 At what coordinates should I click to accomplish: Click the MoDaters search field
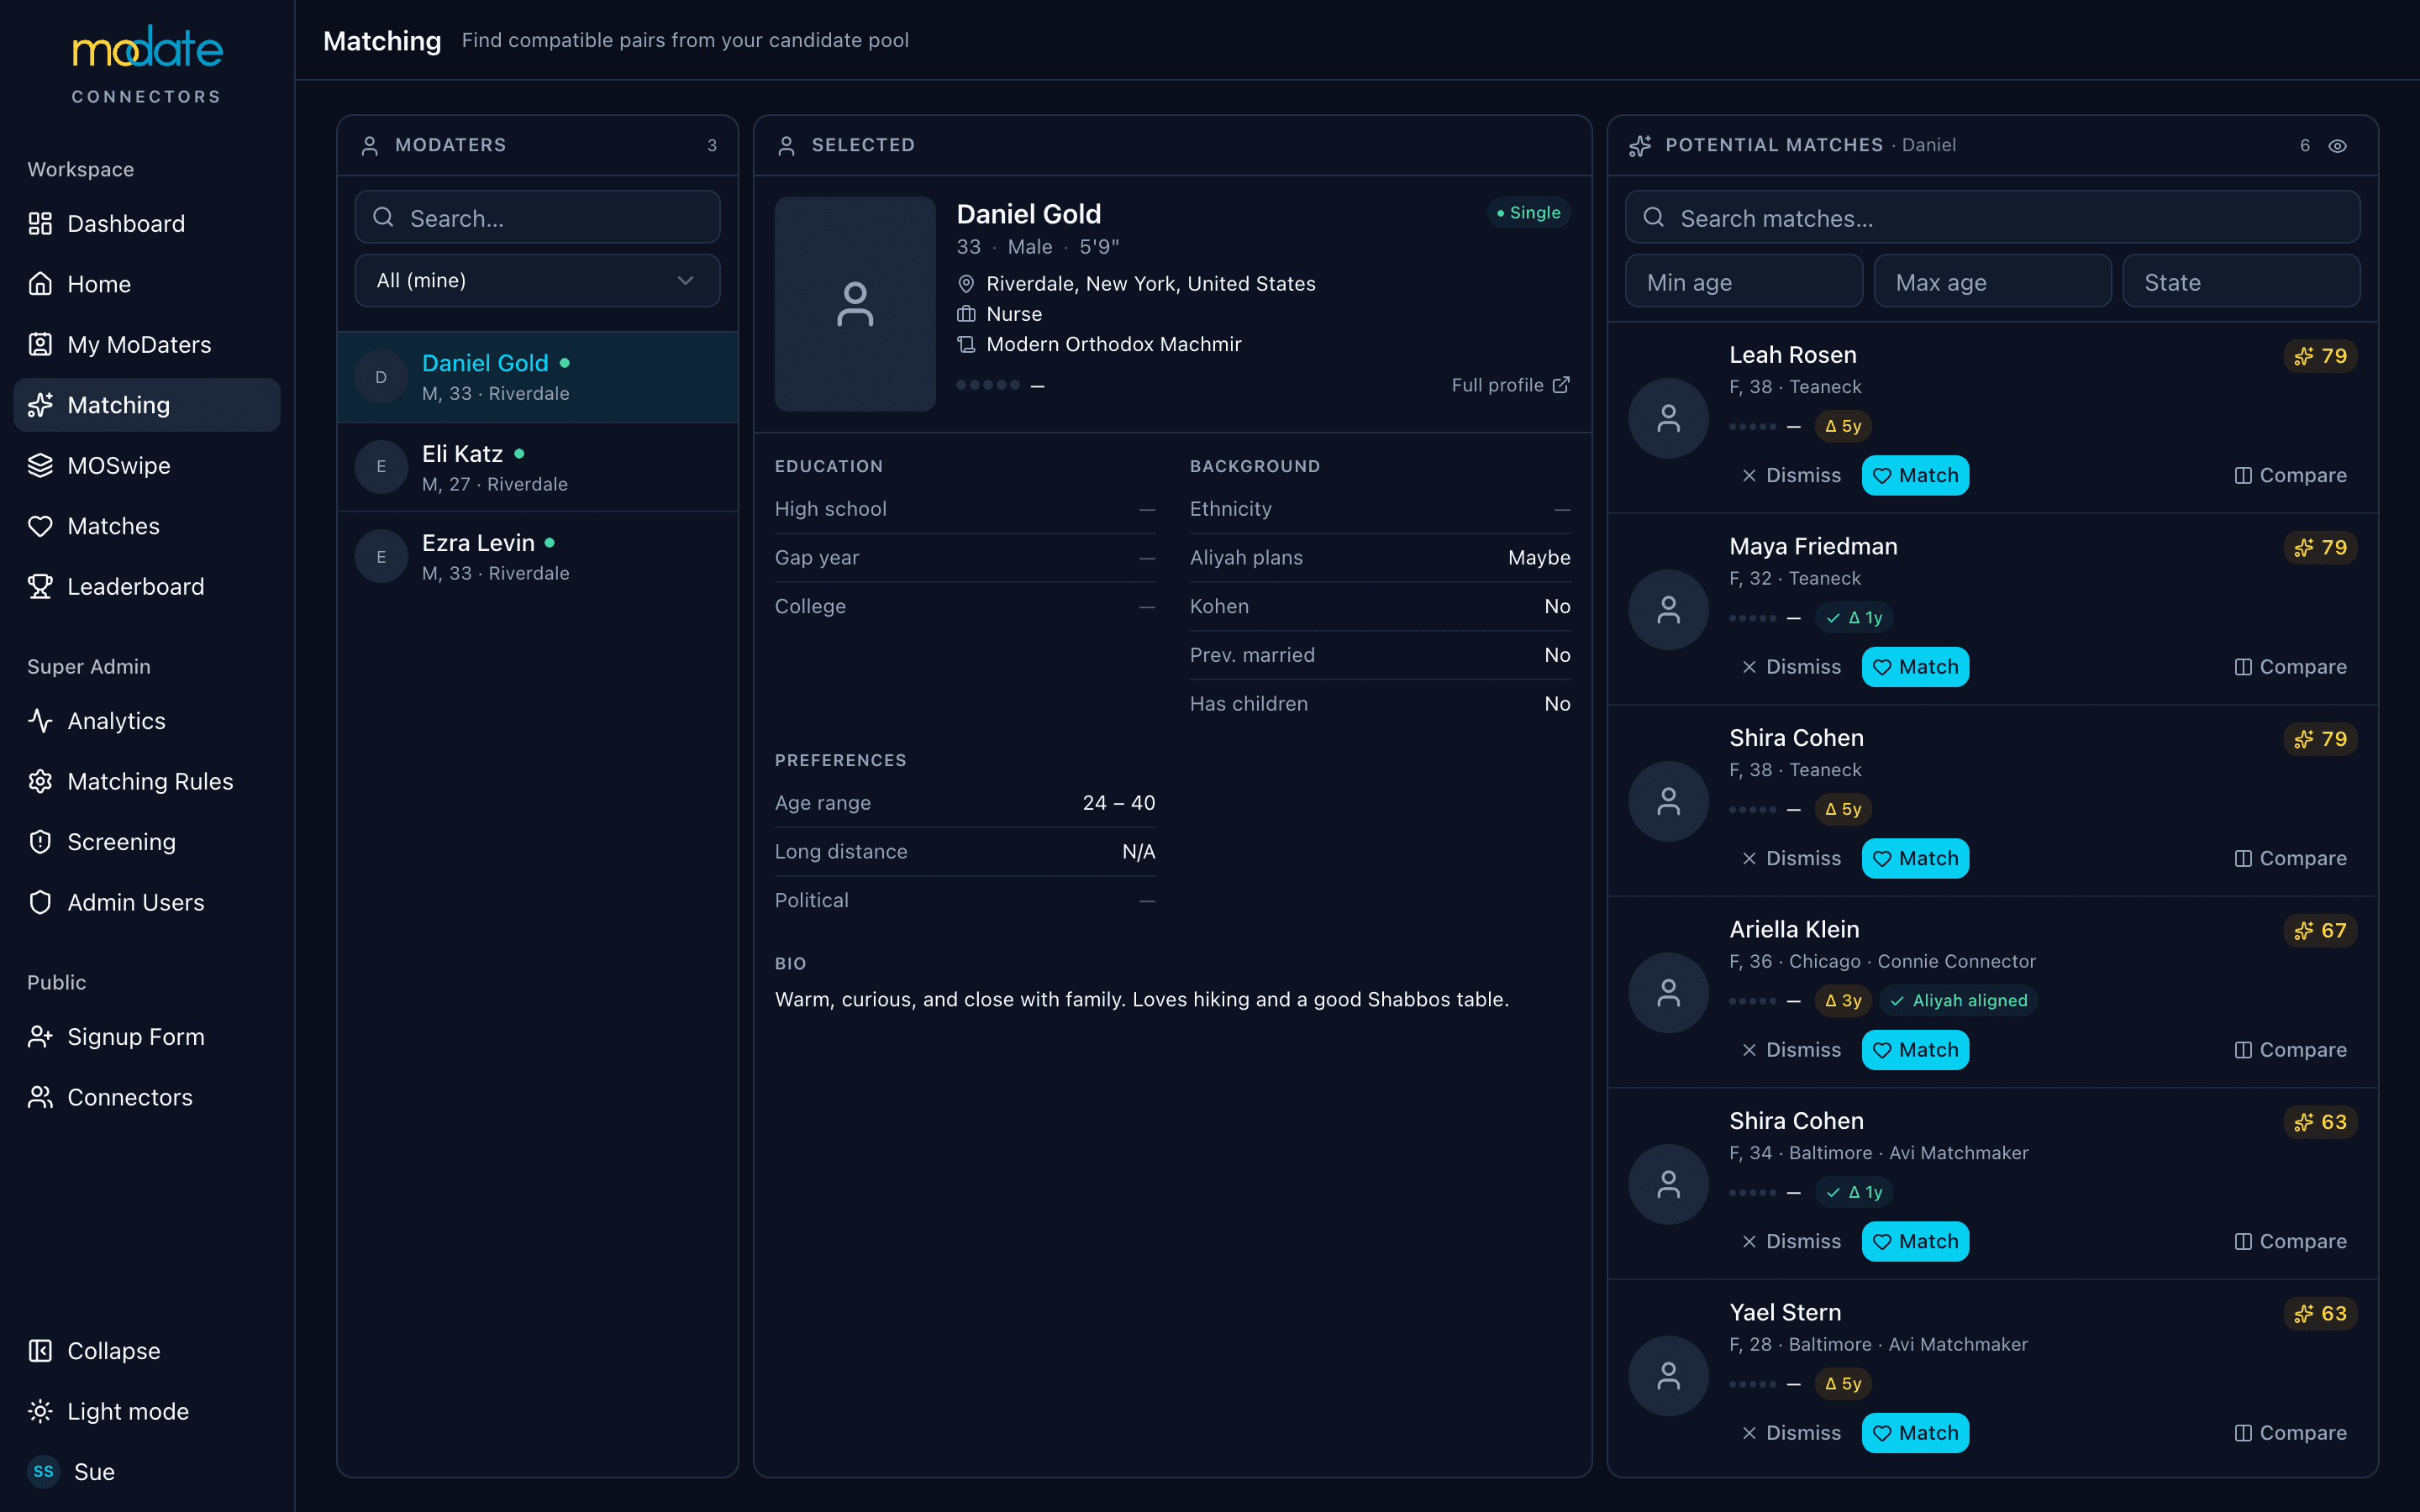click(x=537, y=217)
